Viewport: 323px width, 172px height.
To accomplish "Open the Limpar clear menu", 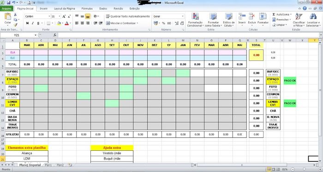I will (279, 25).
